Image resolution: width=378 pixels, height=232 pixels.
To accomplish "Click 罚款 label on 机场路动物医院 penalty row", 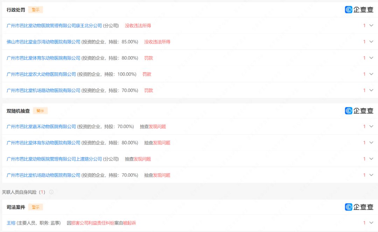I will [x=149, y=90].
